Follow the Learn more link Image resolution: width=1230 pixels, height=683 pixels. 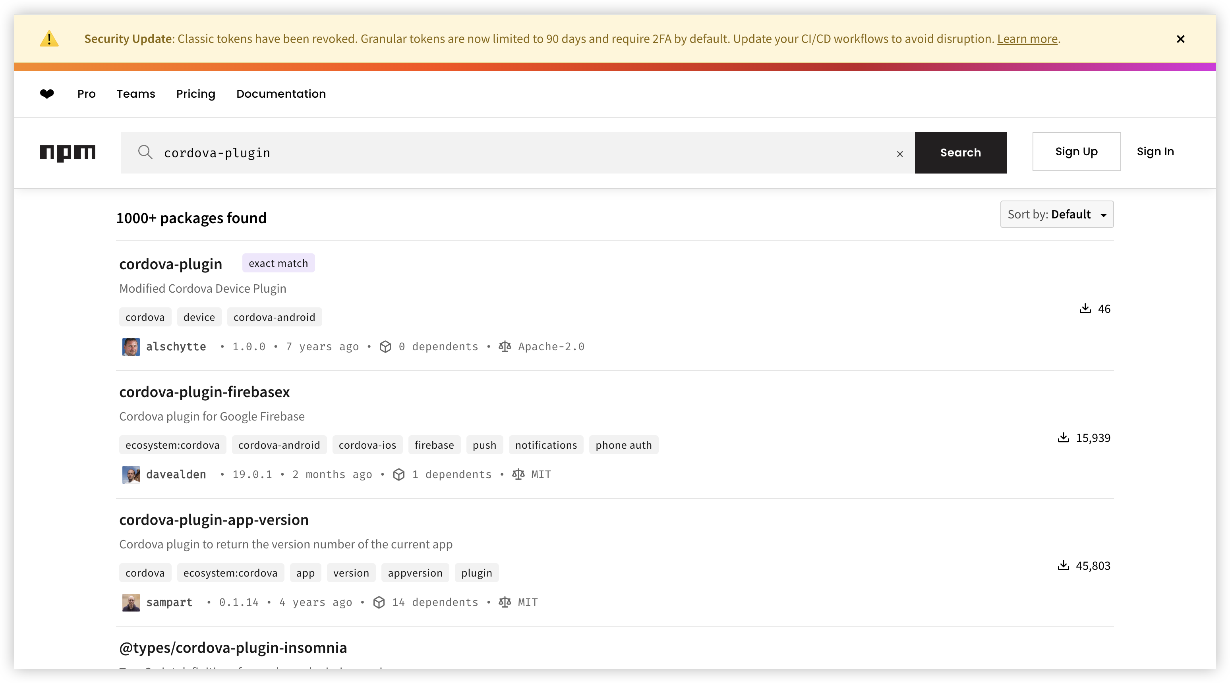[x=1027, y=39]
